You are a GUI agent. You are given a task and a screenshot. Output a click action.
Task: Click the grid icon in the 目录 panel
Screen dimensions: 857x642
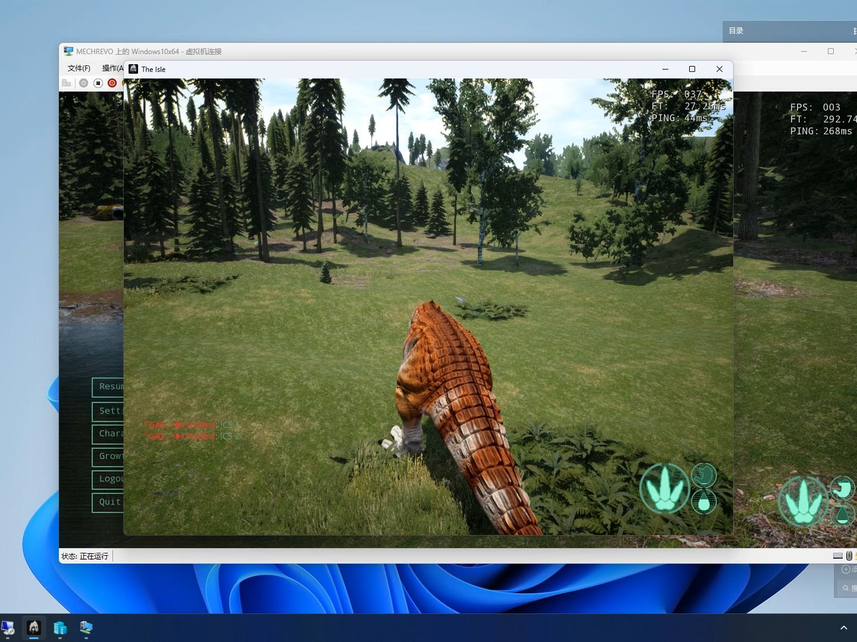(x=855, y=31)
